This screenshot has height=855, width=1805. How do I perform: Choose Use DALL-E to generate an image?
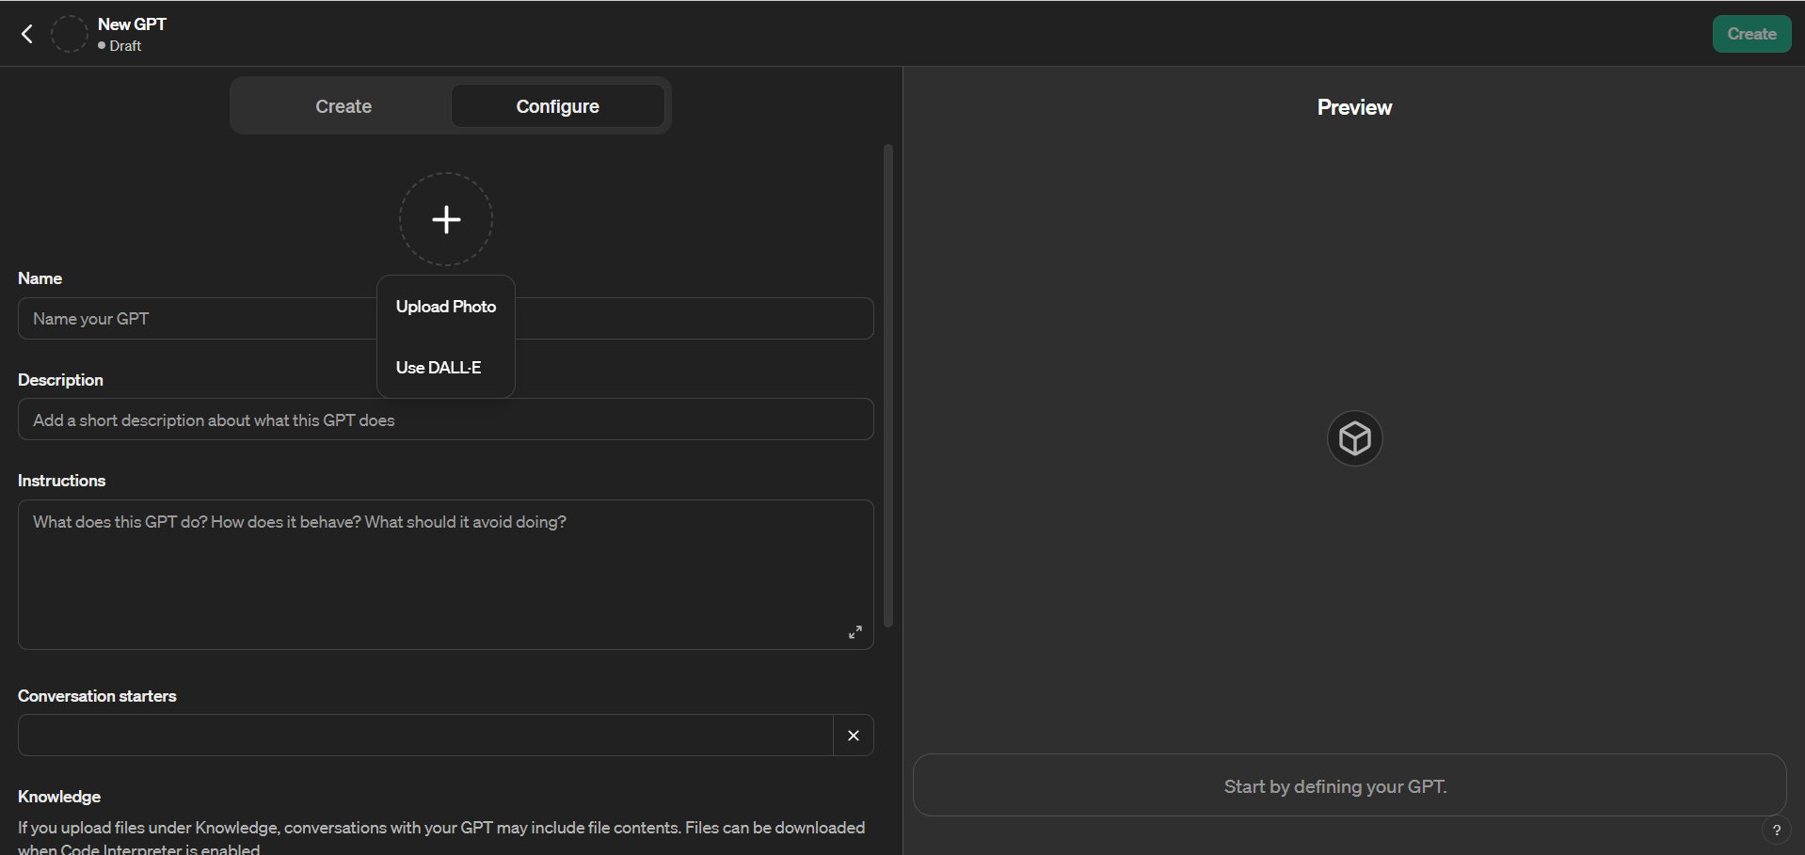[438, 368]
